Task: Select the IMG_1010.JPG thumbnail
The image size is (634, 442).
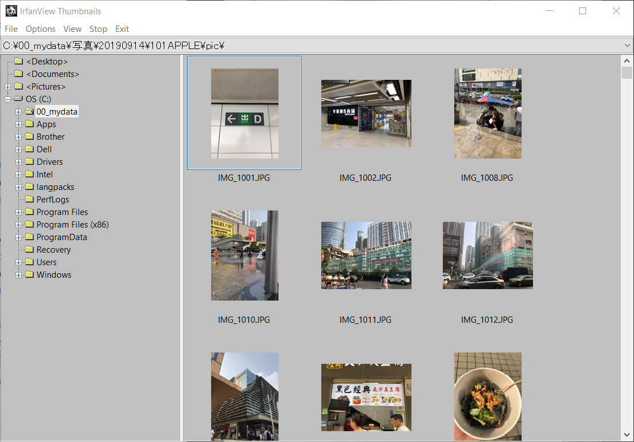Action: (x=245, y=256)
